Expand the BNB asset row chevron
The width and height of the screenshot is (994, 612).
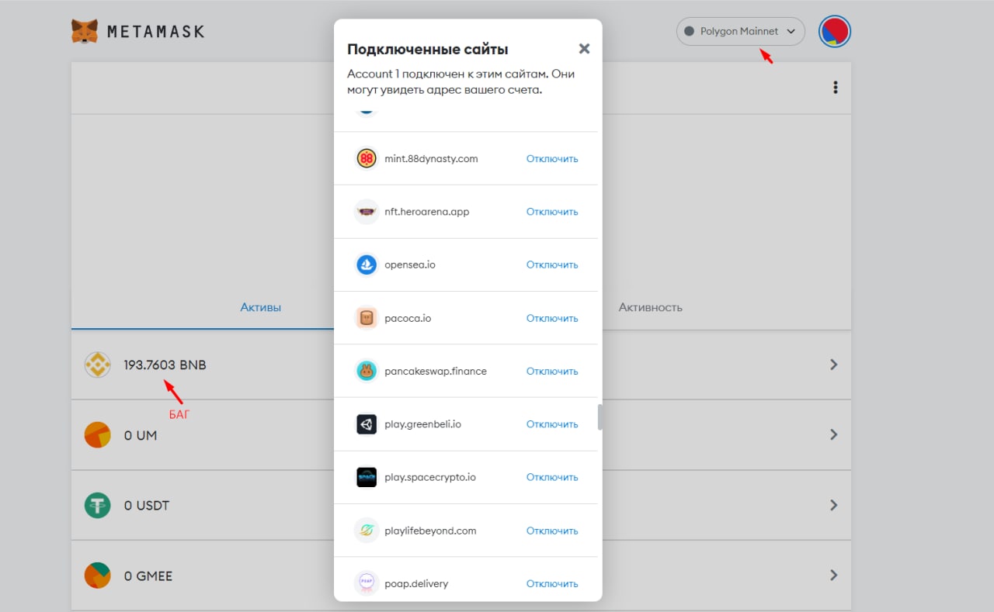[833, 365]
